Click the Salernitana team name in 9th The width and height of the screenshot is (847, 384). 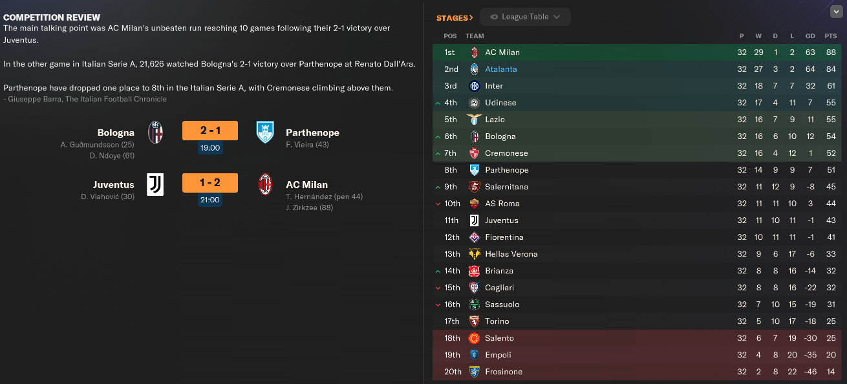tap(506, 187)
